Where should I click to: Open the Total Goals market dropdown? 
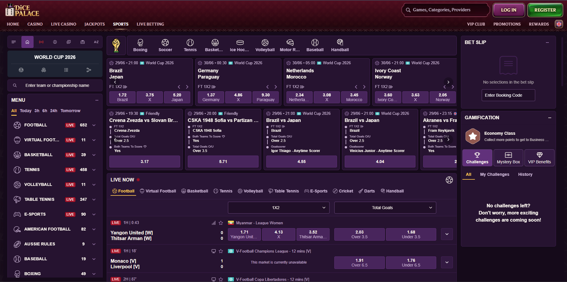coord(385,208)
